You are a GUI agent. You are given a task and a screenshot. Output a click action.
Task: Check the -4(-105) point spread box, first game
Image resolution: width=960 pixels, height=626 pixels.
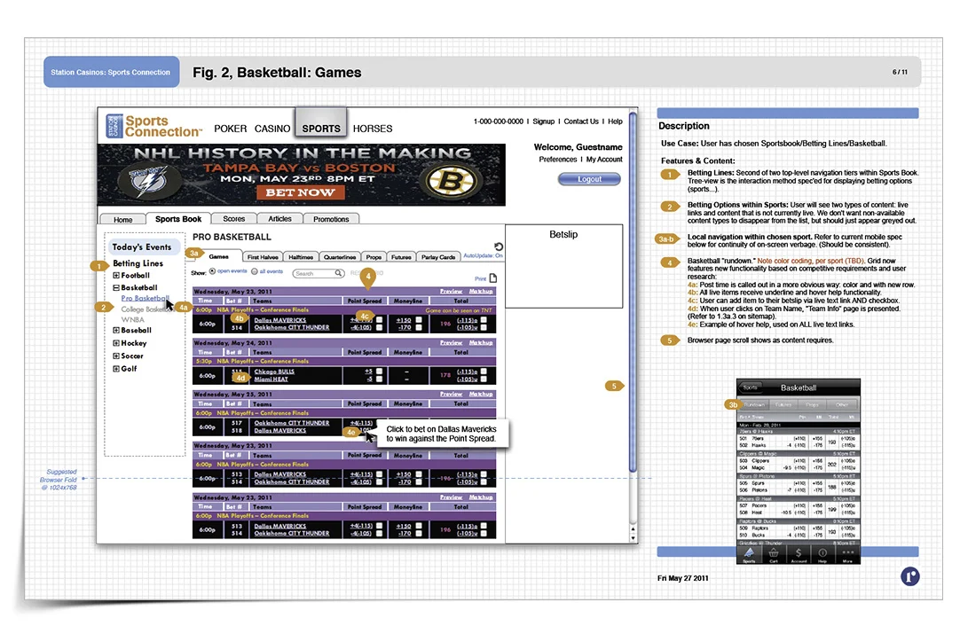pyautogui.click(x=380, y=327)
